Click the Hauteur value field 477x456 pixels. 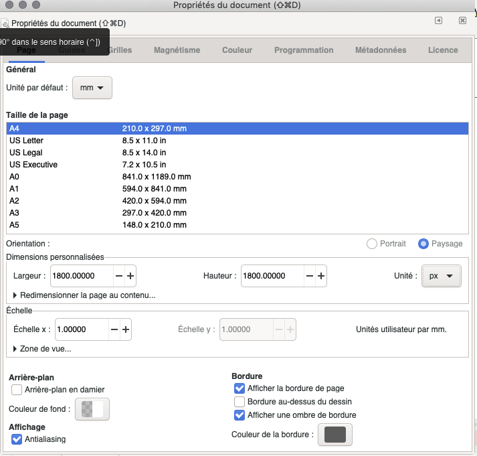[272, 276]
